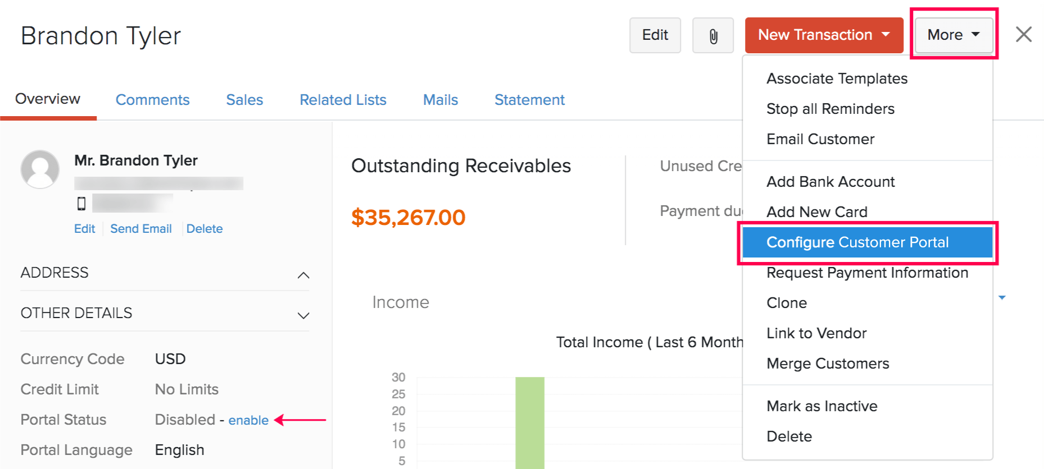Viewport: 1044px width, 469px height.
Task: Choose Associate Templates from the menu
Action: [x=837, y=79]
